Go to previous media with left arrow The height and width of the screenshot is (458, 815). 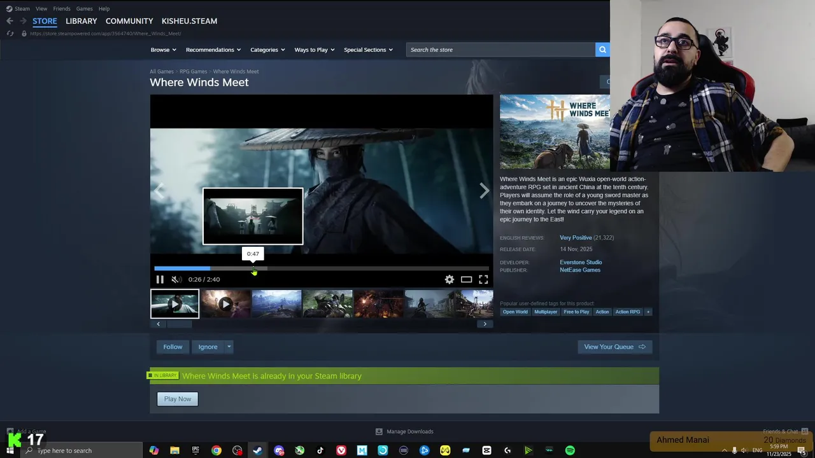[x=159, y=190]
